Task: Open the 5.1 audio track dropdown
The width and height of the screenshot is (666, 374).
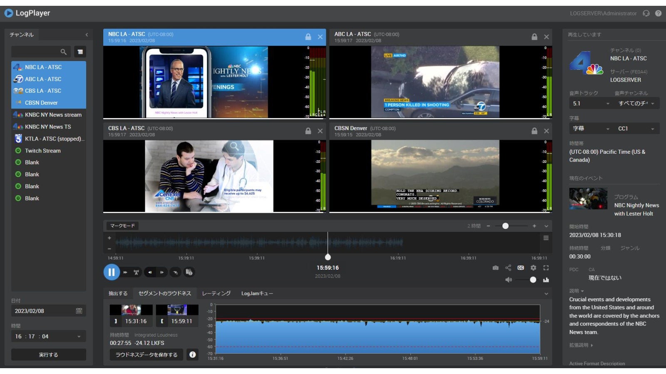Action: tap(591, 103)
